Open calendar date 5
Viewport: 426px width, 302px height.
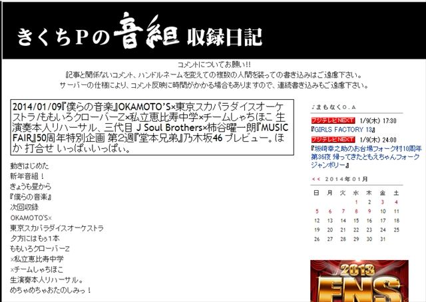(317, 212)
